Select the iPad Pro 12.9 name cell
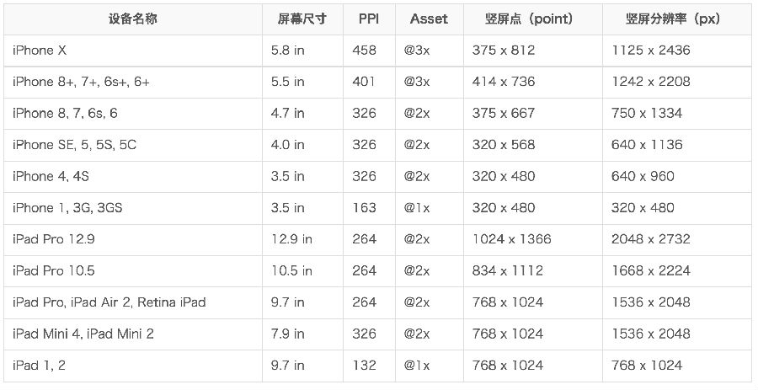758x390 pixels. (x=133, y=239)
